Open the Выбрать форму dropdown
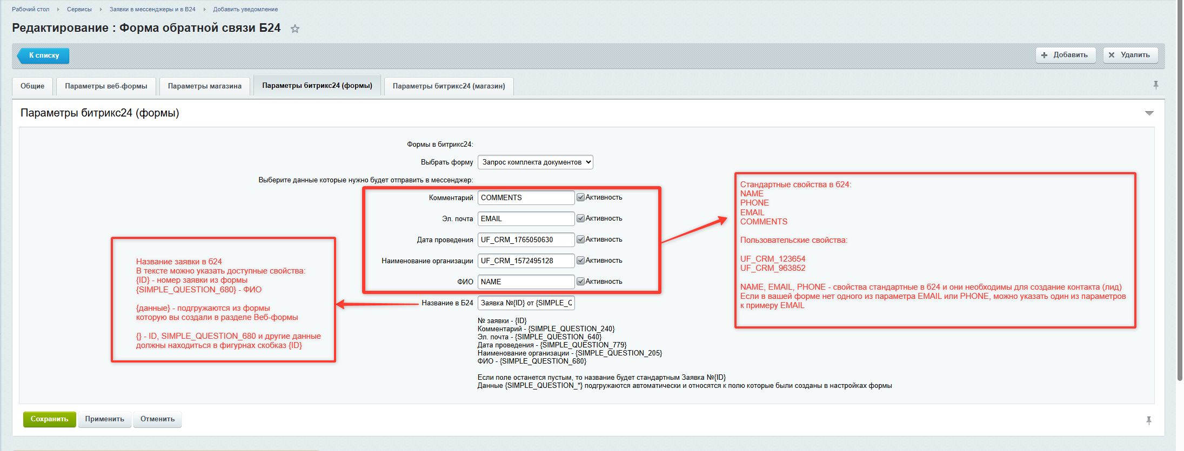The image size is (1184, 451). [535, 162]
